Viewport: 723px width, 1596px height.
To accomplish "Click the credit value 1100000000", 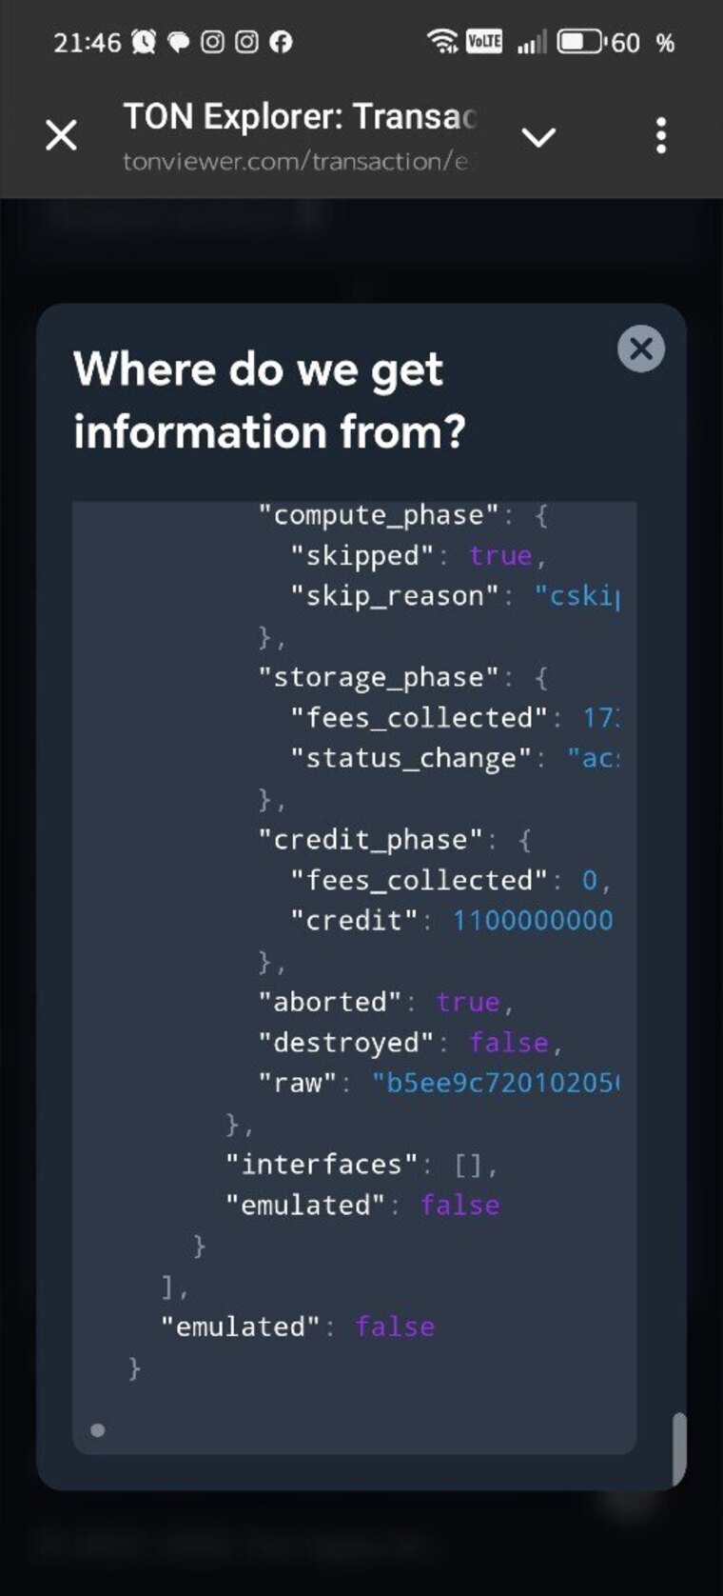I will 533,921.
